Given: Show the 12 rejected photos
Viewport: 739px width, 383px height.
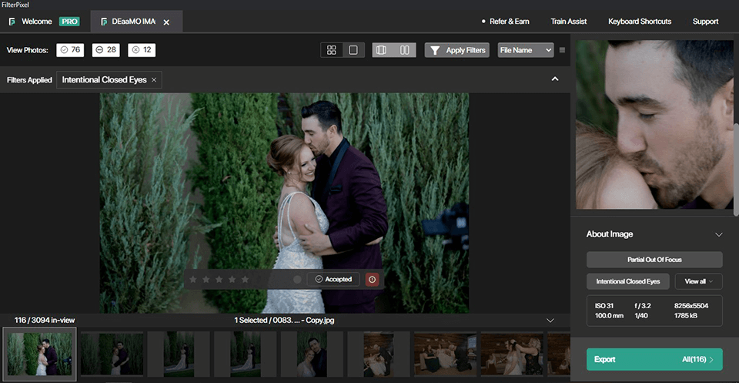Looking at the screenshot, I should click(x=142, y=50).
